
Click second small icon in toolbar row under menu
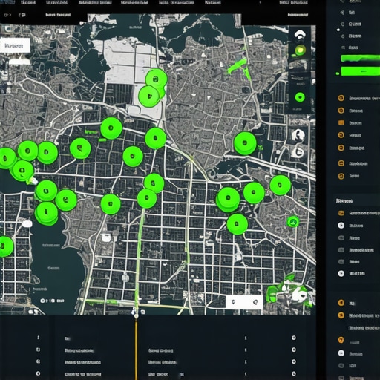point(22,15)
